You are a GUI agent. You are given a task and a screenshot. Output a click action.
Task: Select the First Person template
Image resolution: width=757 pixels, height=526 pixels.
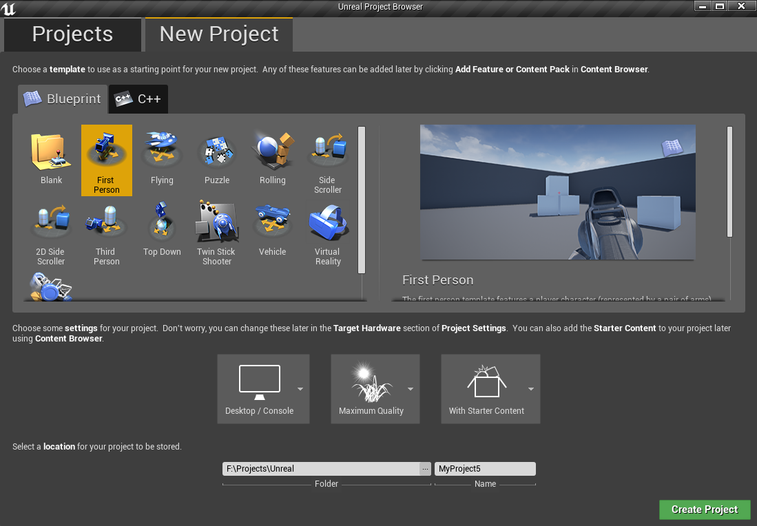click(106, 160)
